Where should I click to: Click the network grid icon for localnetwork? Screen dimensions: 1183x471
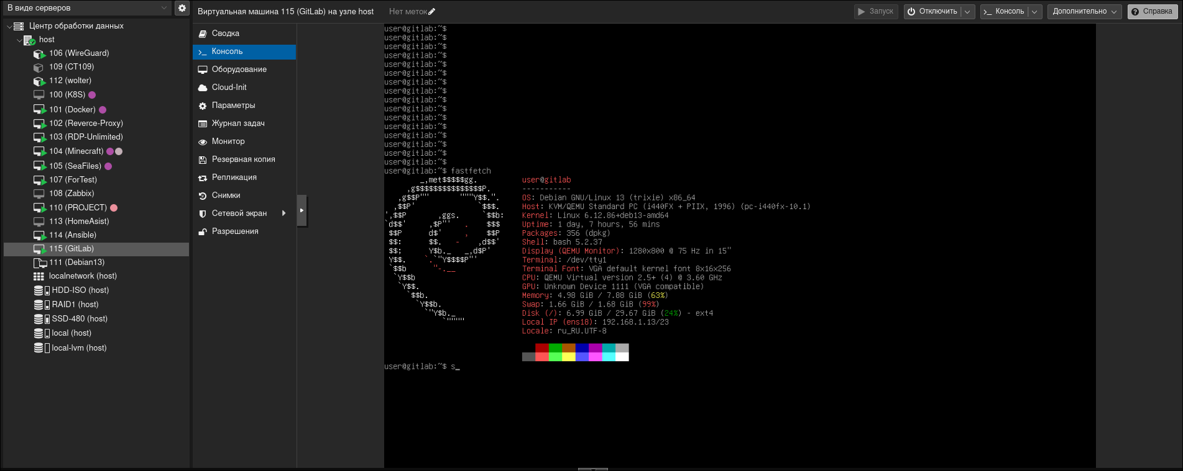click(39, 276)
